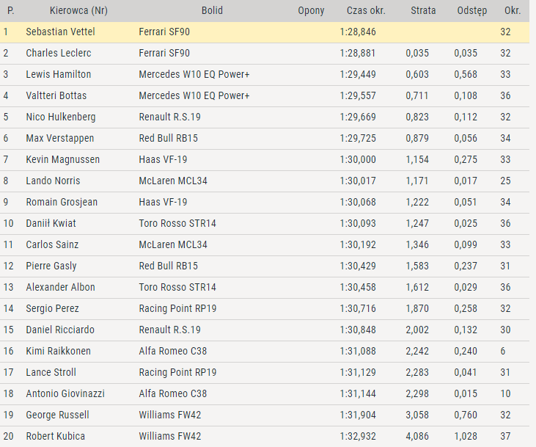The height and width of the screenshot is (447, 536).
Task: Click the Kierowca (Nr) column header
Action: point(78,11)
